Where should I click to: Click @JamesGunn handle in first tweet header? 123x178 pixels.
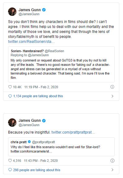point(29,14)
